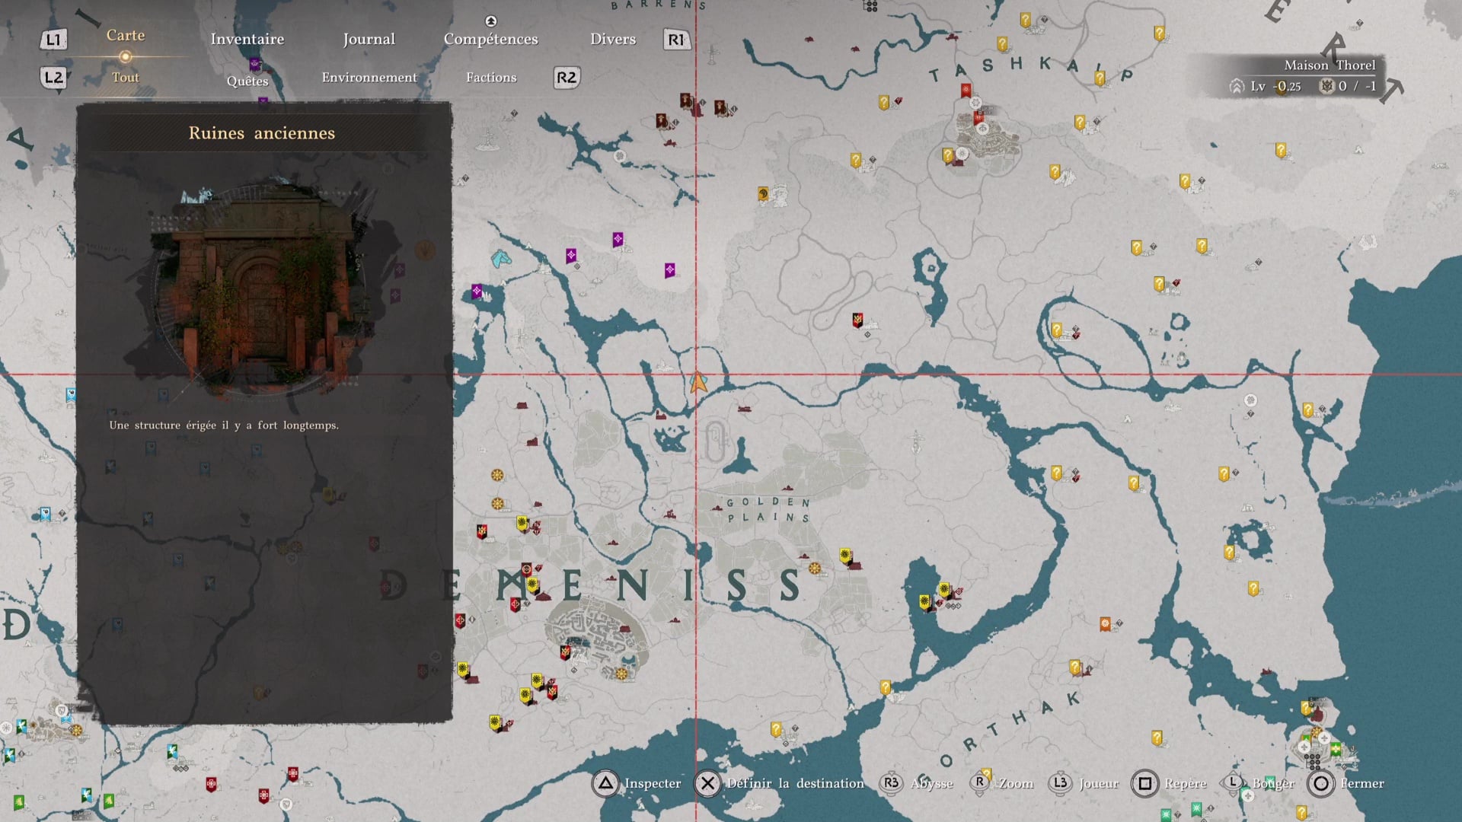Click the orange player arrow marker
1462x822 pixels.
(x=697, y=382)
